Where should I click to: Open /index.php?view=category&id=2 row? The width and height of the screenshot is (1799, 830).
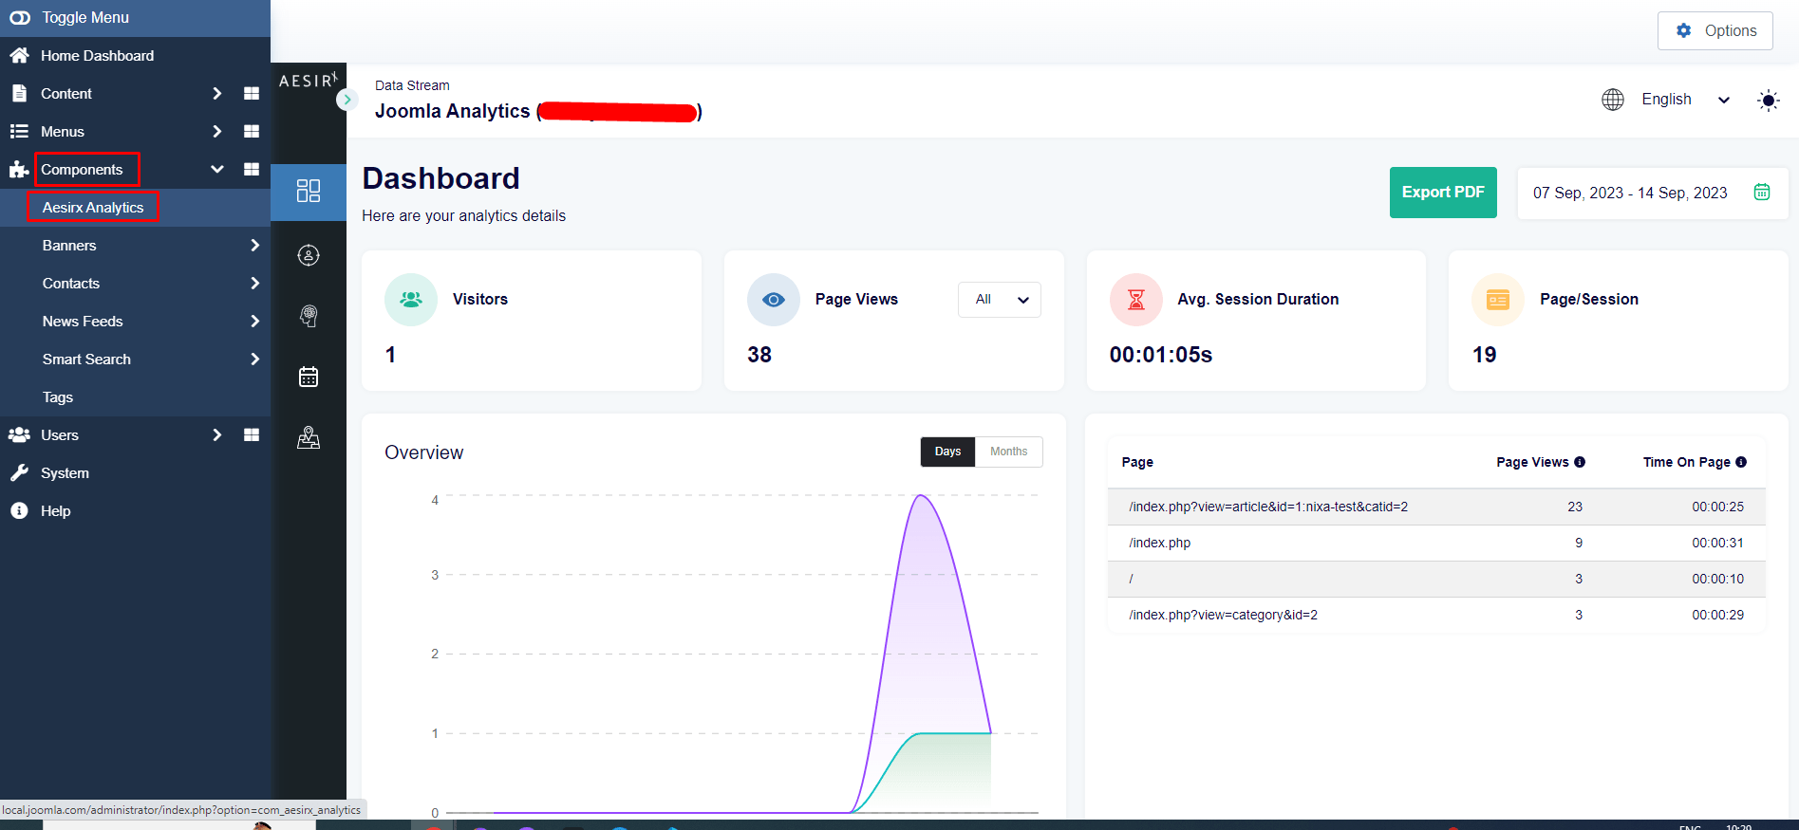1436,616
